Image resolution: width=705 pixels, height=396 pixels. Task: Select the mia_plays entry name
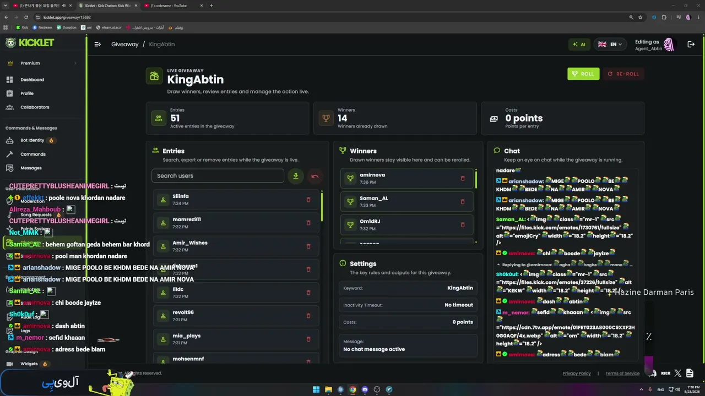(x=187, y=335)
